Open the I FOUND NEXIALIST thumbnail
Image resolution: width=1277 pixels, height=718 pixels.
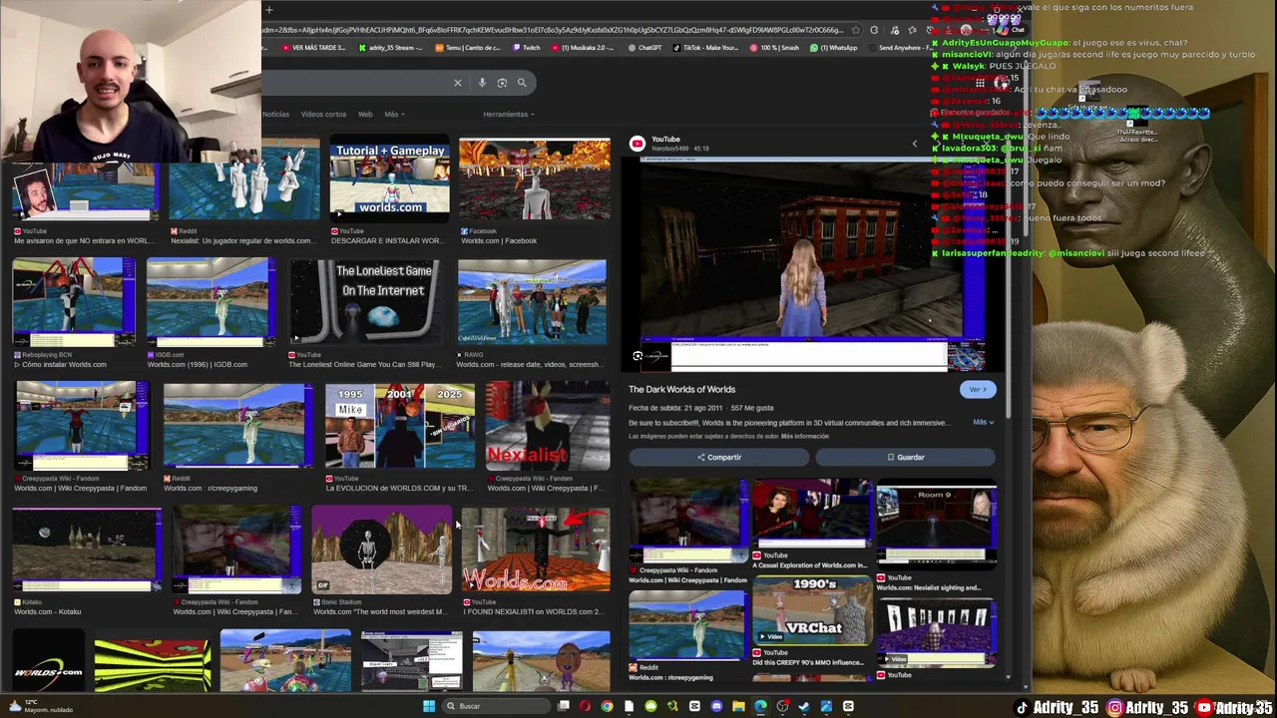536,550
